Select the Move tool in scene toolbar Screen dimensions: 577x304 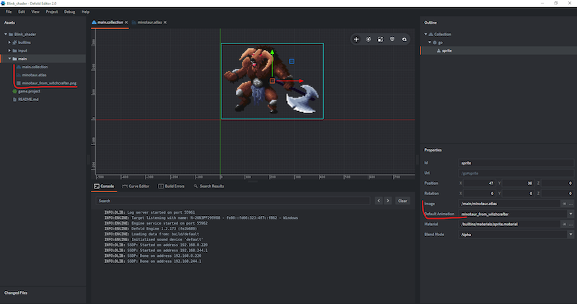click(356, 39)
